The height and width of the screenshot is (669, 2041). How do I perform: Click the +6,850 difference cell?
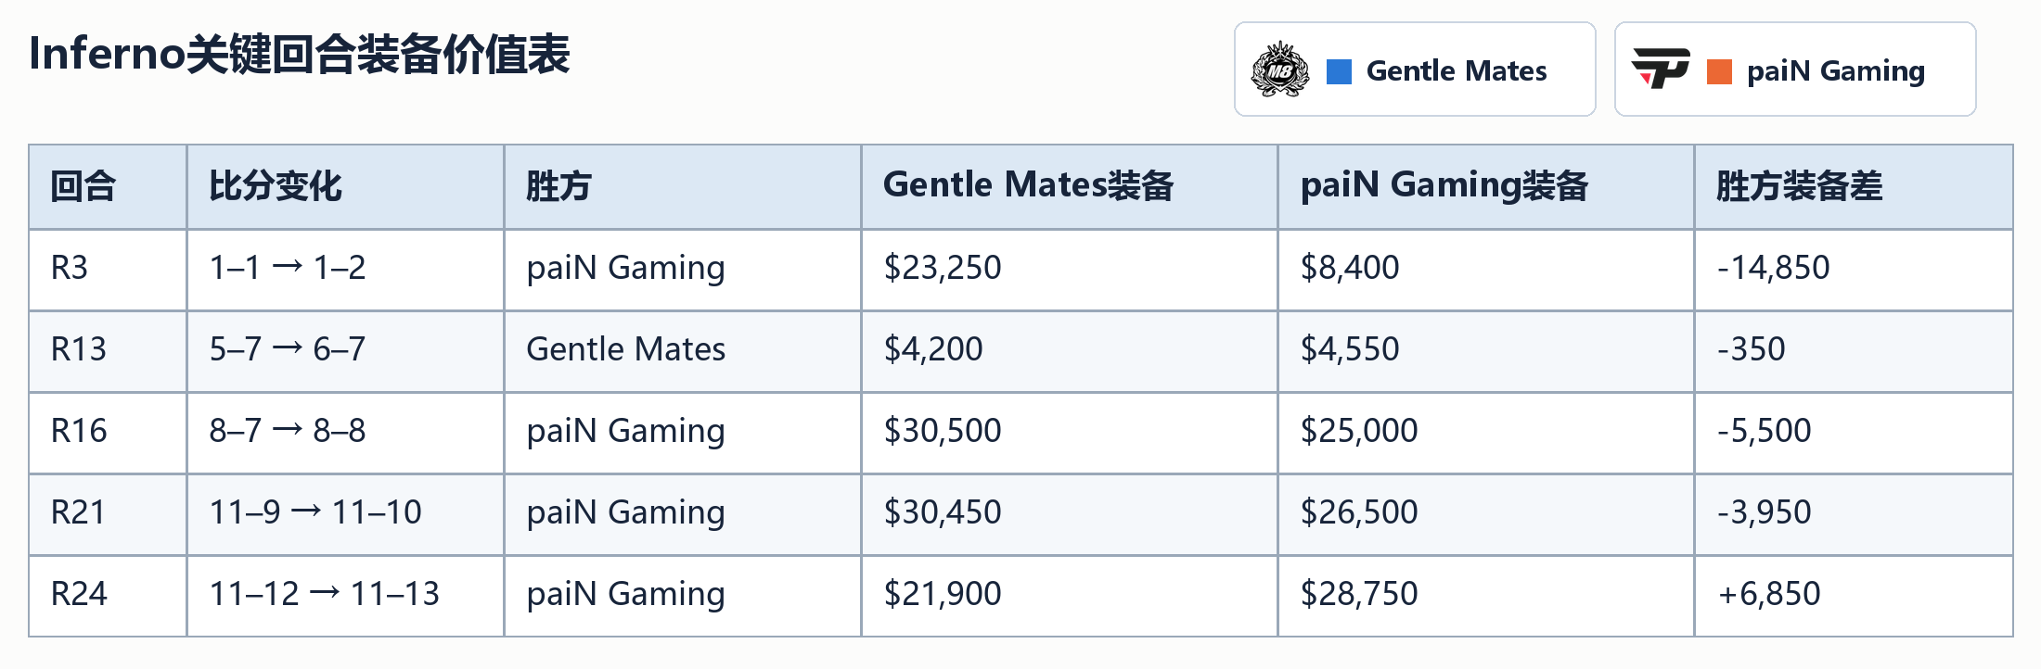pyautogui.click(x=1854, y=595)
